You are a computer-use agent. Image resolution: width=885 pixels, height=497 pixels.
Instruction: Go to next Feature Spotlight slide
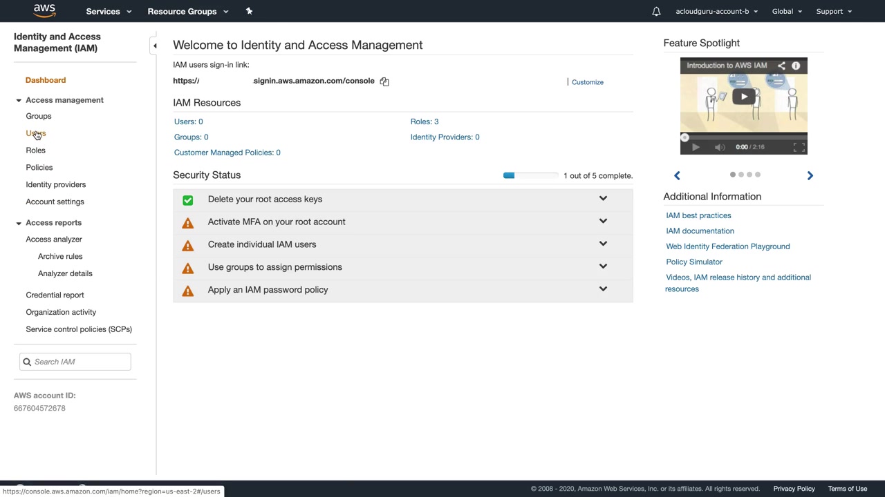(x=810, y=175)
